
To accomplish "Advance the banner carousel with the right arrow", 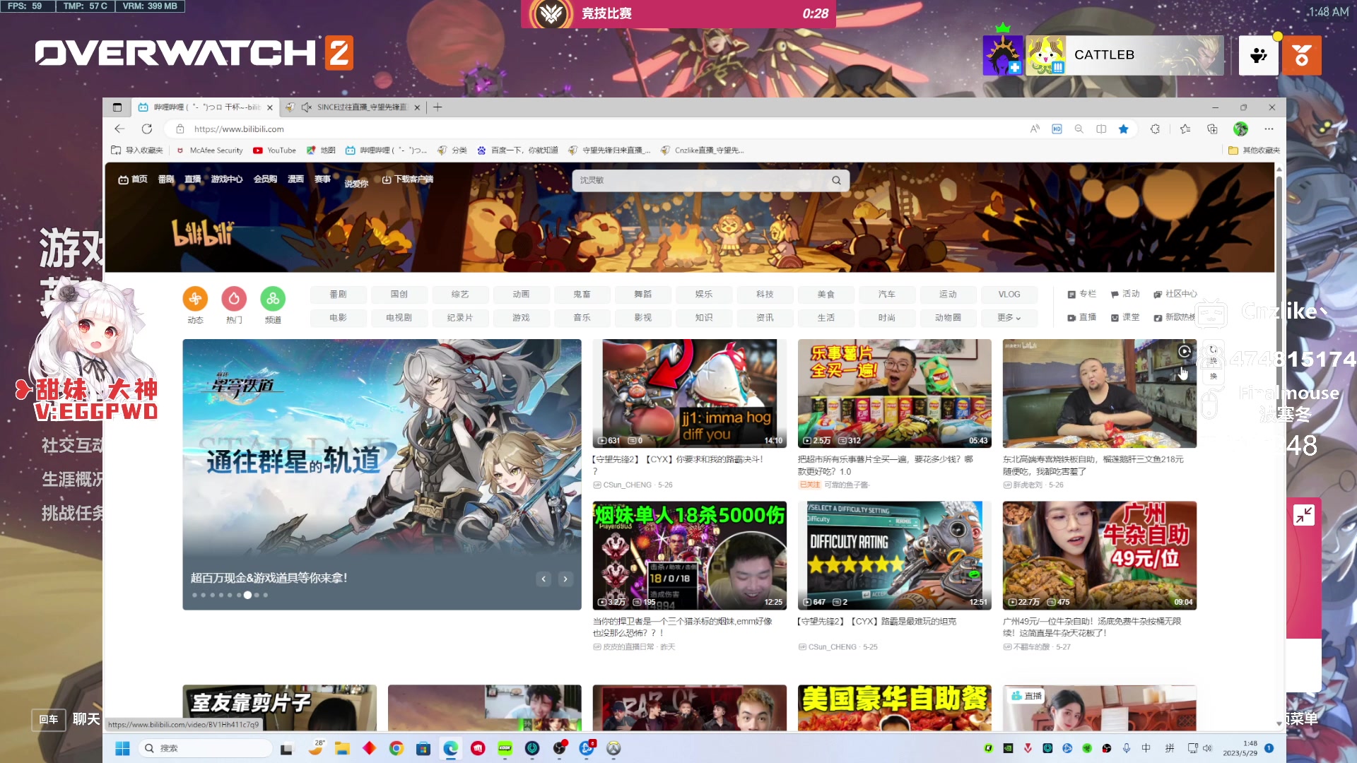I will [565, 579].
